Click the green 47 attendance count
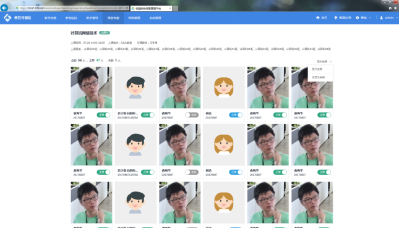Image resolution: width=399 pixels, height=247 pixels. (98, 61)
